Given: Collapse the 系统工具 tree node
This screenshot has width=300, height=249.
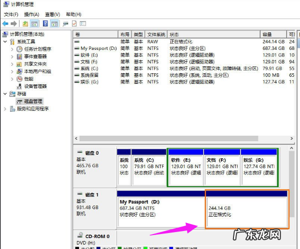Looking at the screenshot, I should pyautogui.click(x=5, y=41).
